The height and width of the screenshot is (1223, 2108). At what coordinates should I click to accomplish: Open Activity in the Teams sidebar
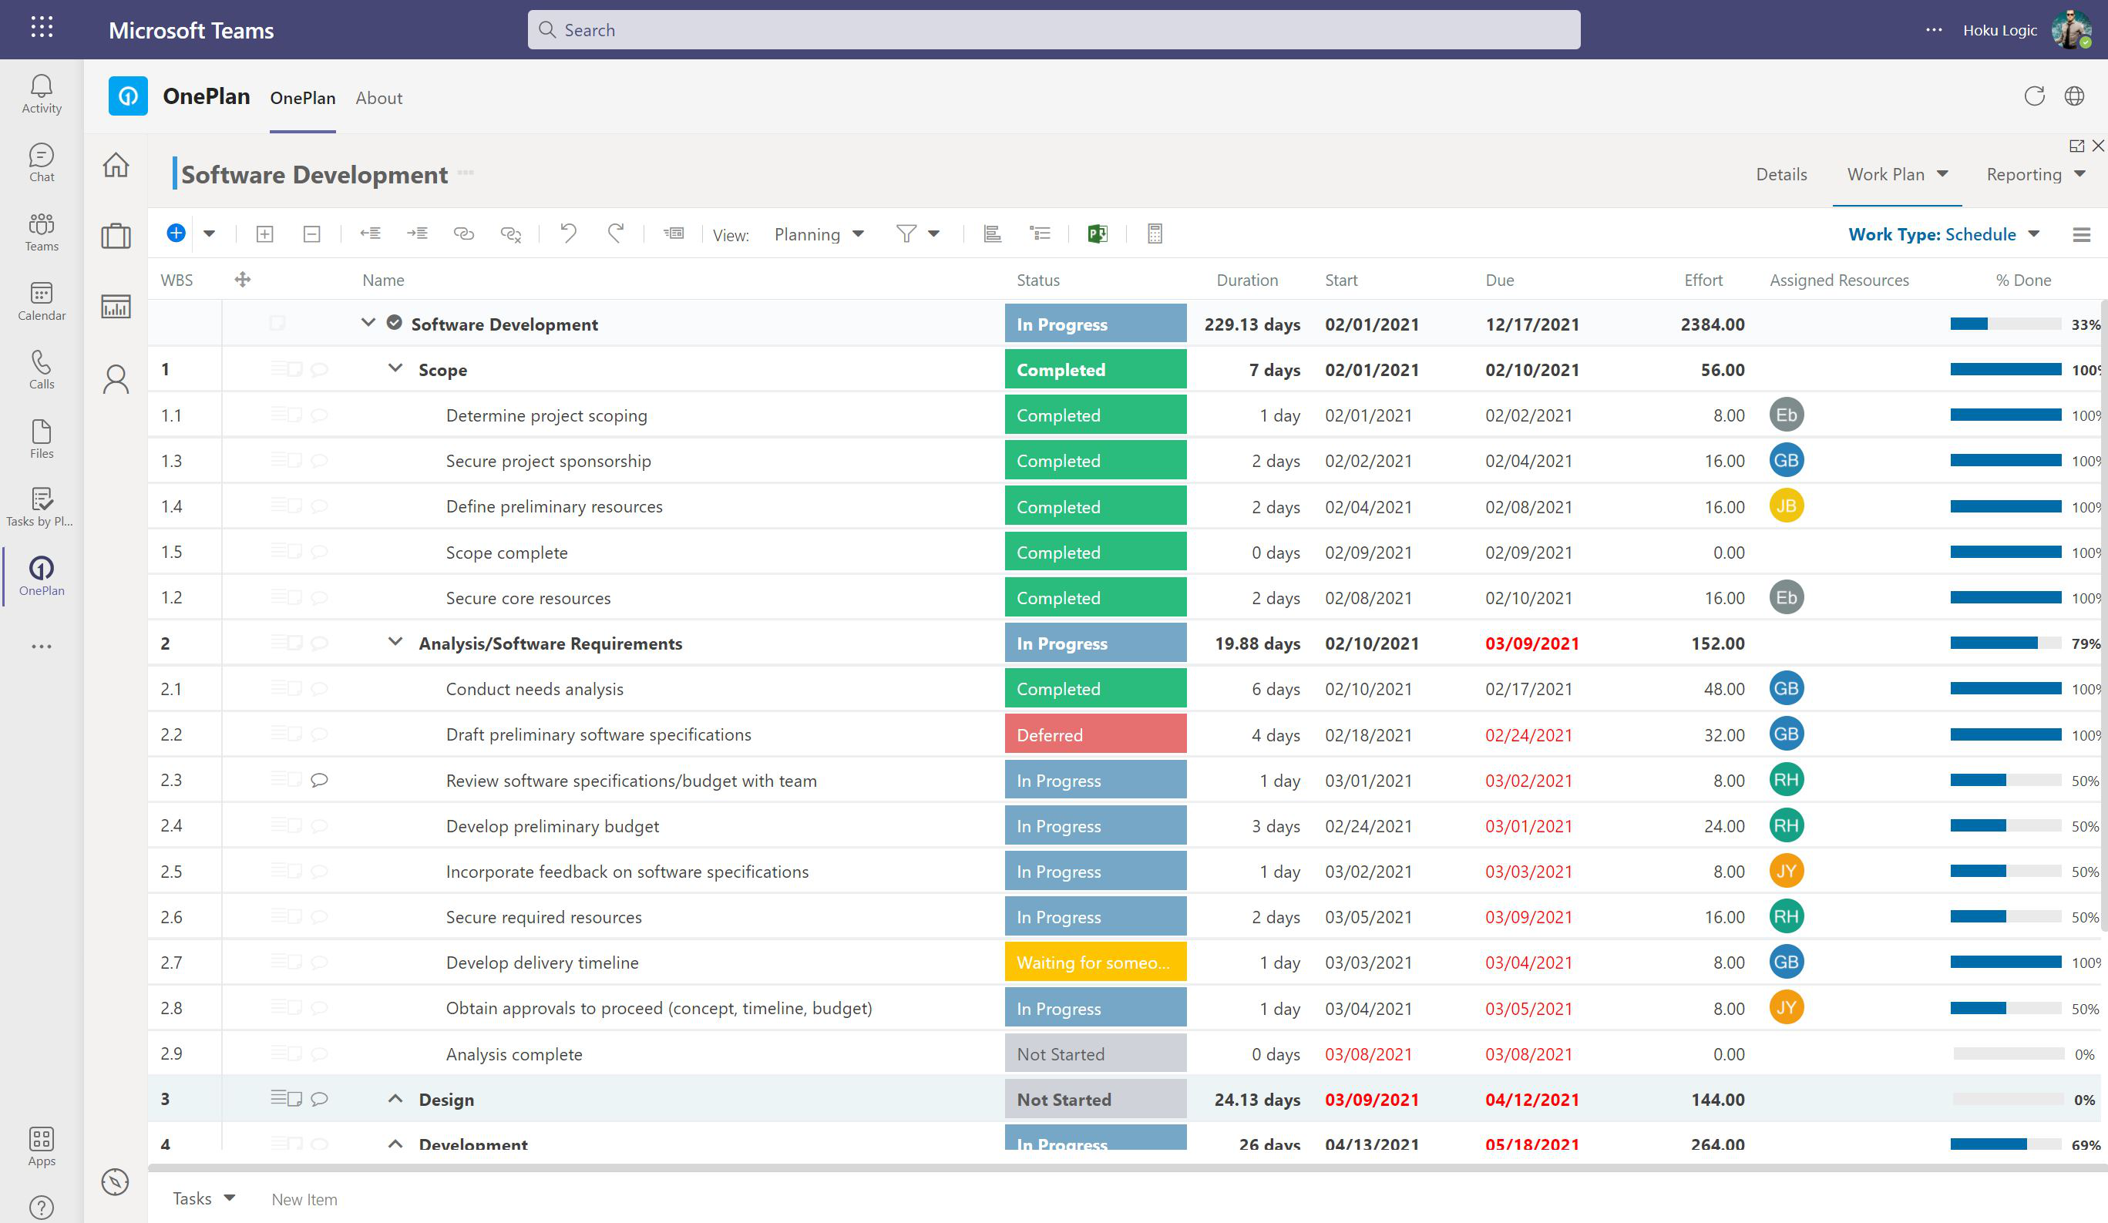coord(42,94)
